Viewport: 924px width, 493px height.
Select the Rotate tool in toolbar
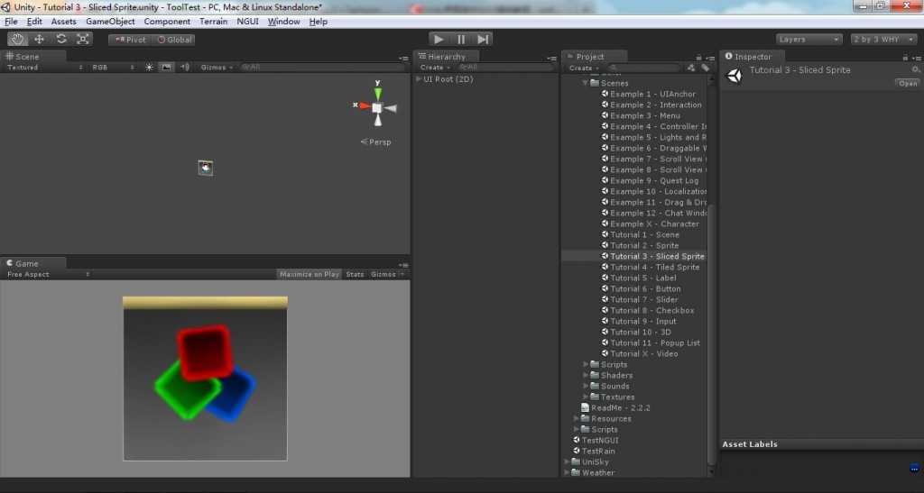(60, 40)
